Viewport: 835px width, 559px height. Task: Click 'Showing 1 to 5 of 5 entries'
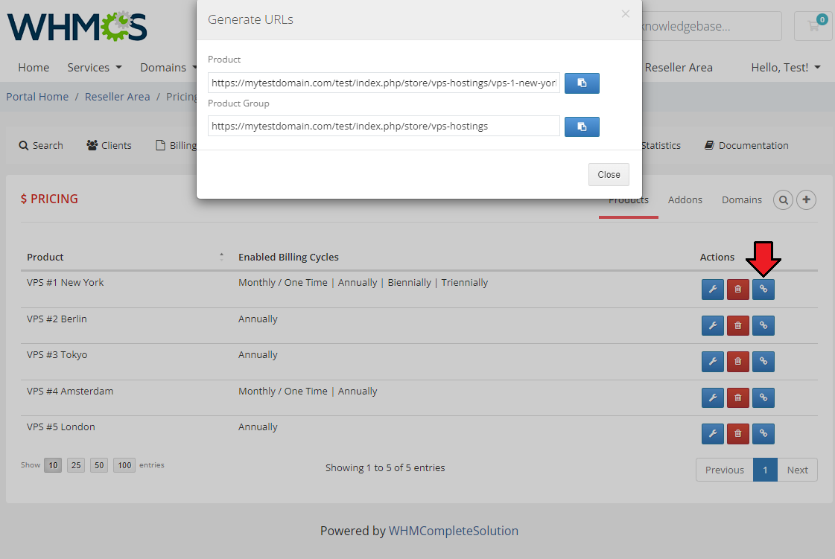[x=385, y=468]
